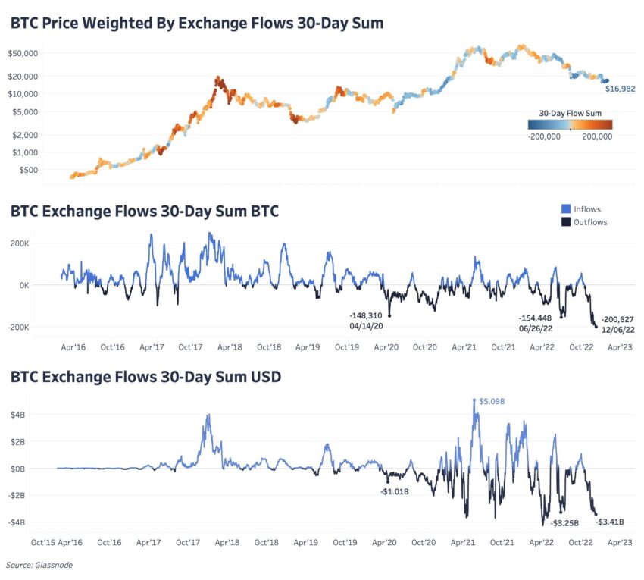This screenshot has height=580, width=644.
Task: Click the dark Outflows legend swatch
Action: [564, 222]
